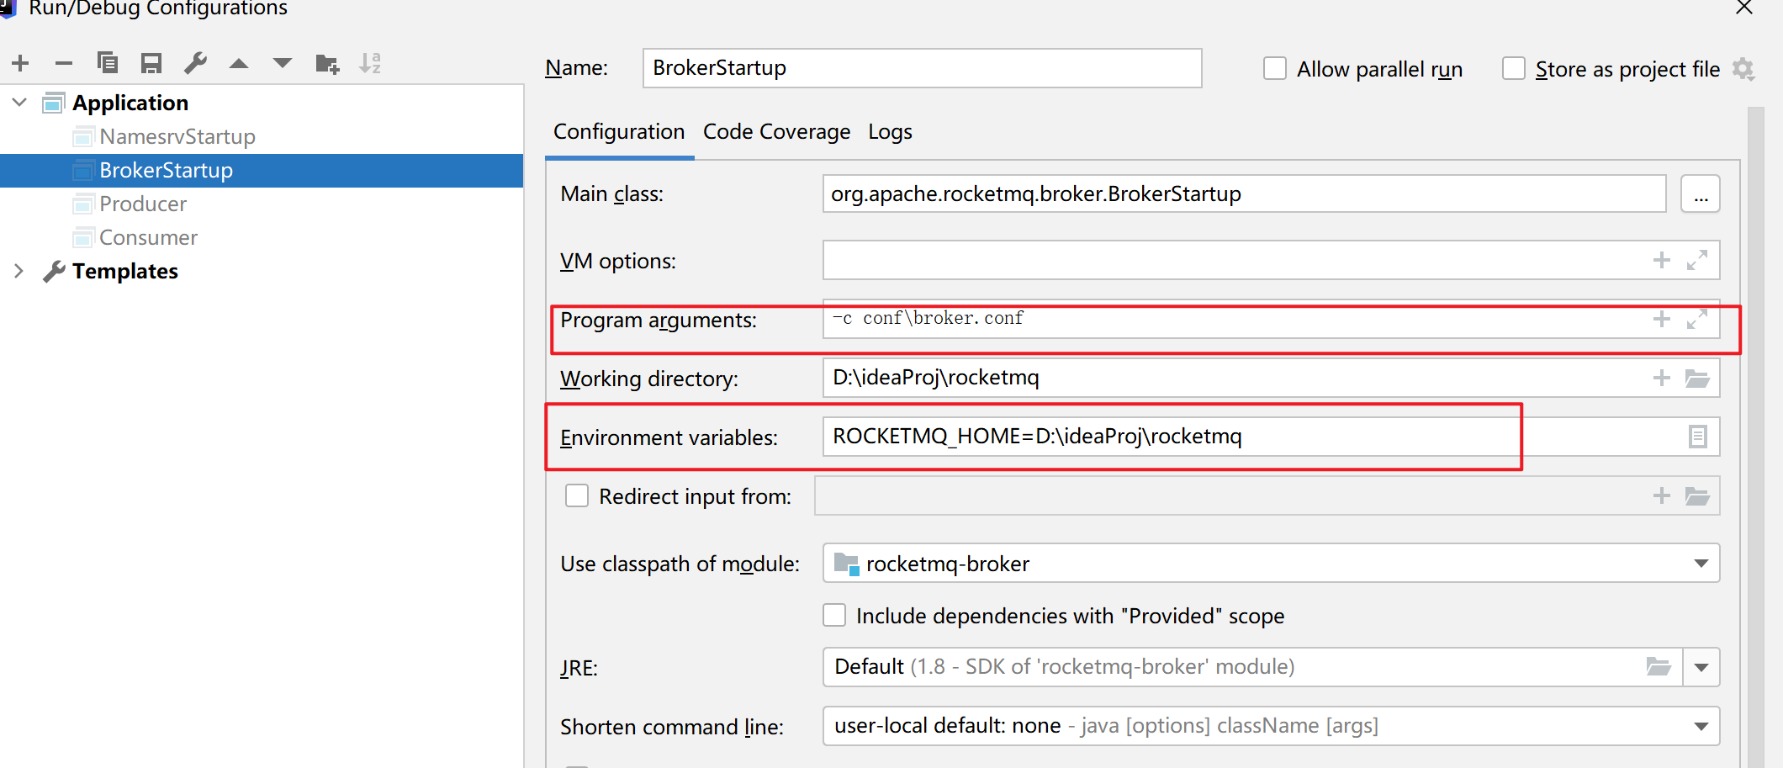The width and height of the screenshot is (1783, 768).
Task: Insert a macro into Program arguments
Action: click(1661, 319)
